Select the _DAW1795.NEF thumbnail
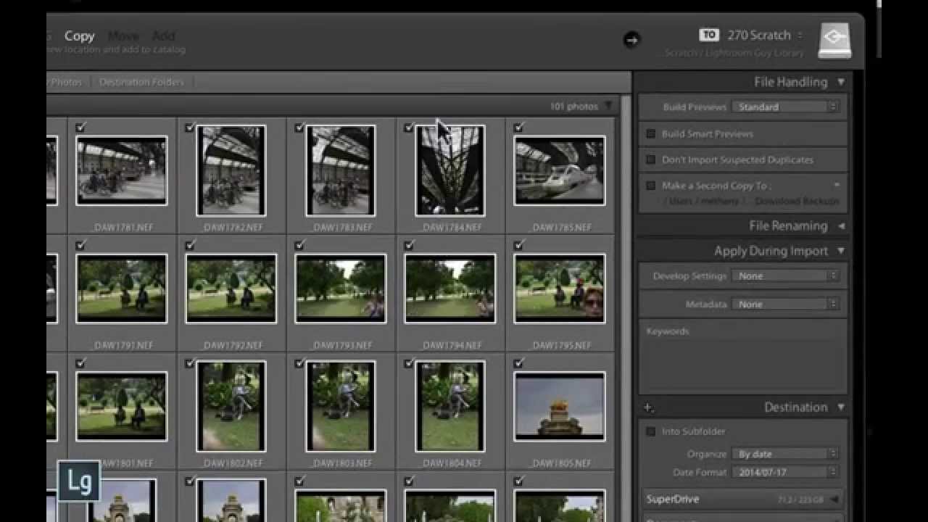 (560, 289)
